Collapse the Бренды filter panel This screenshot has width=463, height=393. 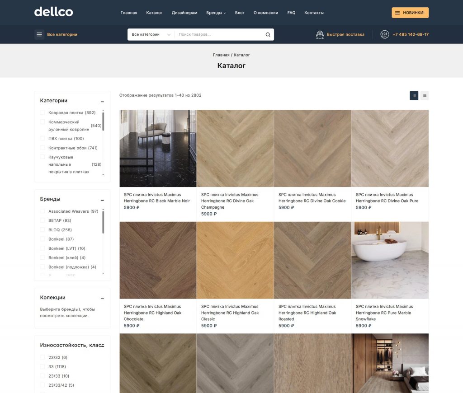click(102, 200)
